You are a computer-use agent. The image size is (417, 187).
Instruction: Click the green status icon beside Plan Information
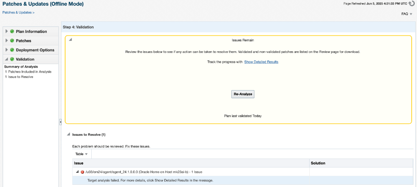(x=12, y=32)
